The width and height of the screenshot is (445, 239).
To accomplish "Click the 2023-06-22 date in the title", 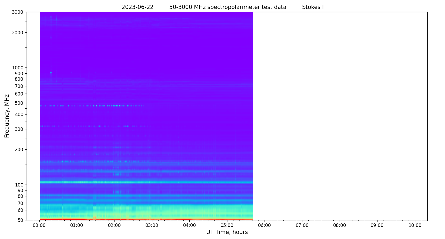I will coord(137,7).
